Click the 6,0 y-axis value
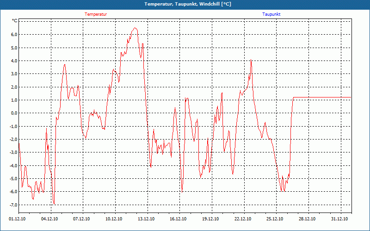 (14, 34)
